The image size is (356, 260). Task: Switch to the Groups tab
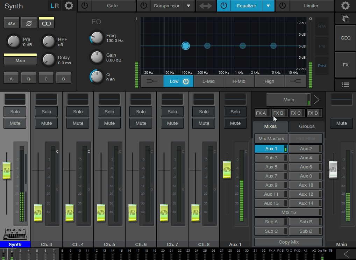tap(307, 127)
